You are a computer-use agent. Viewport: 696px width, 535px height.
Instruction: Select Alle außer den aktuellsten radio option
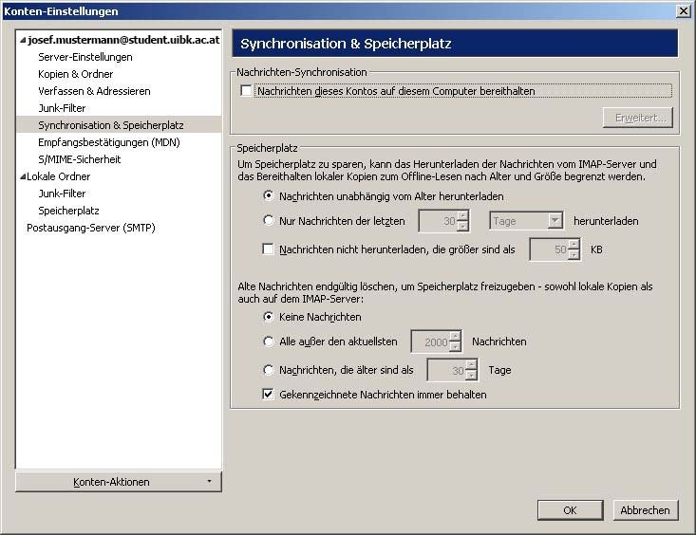click(x=270, y=341)
